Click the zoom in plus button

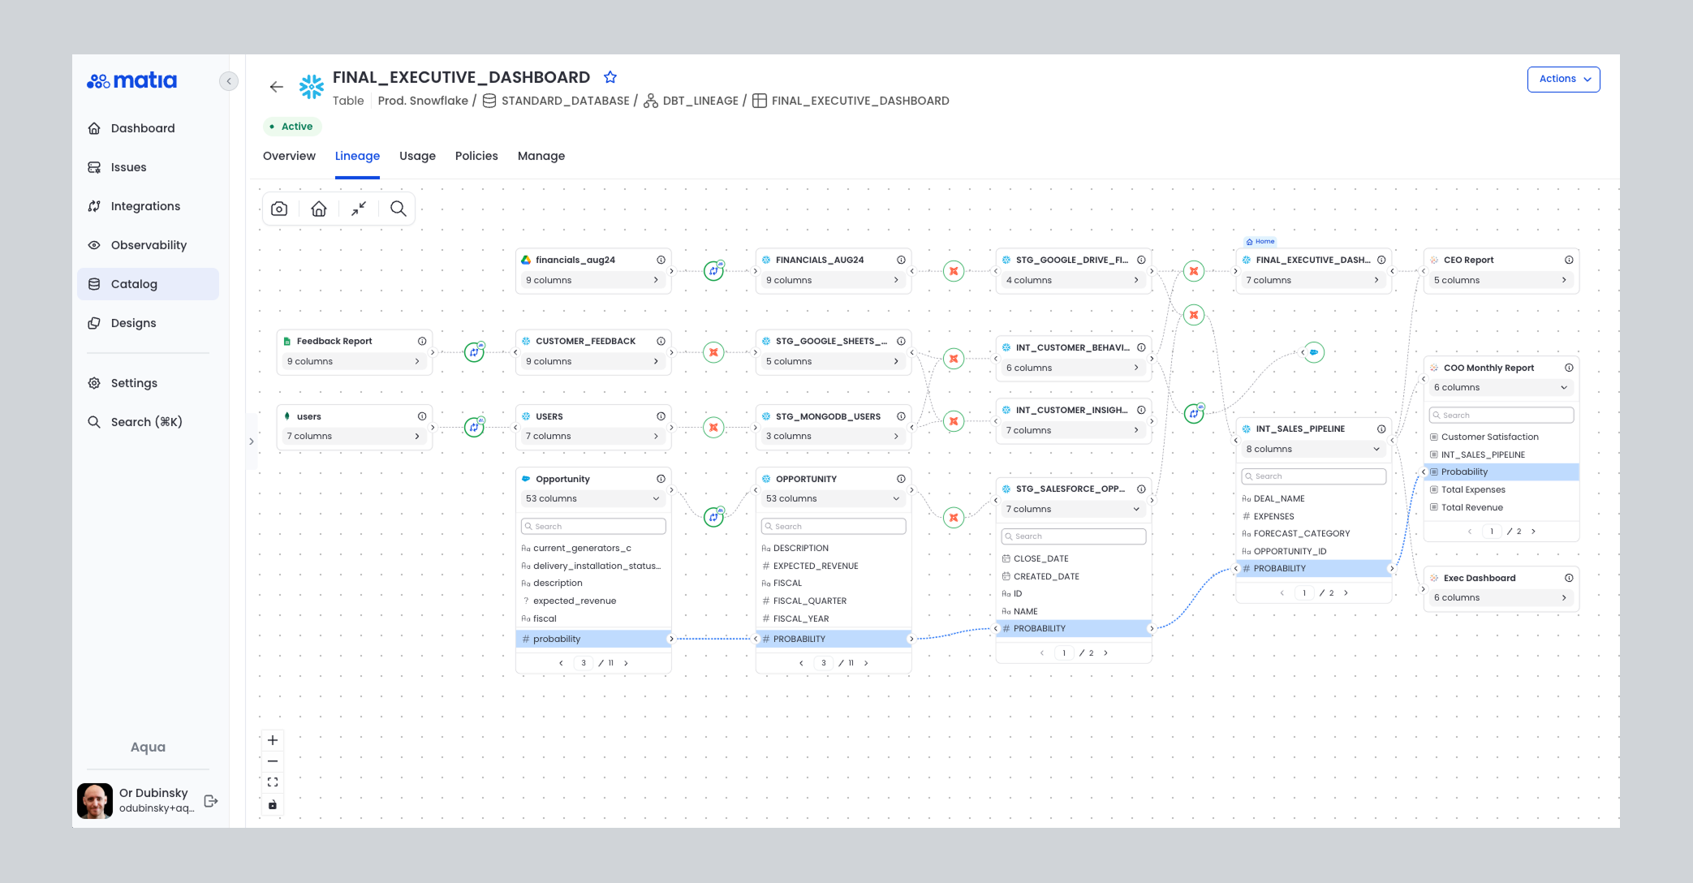click(x=273, y=740)
